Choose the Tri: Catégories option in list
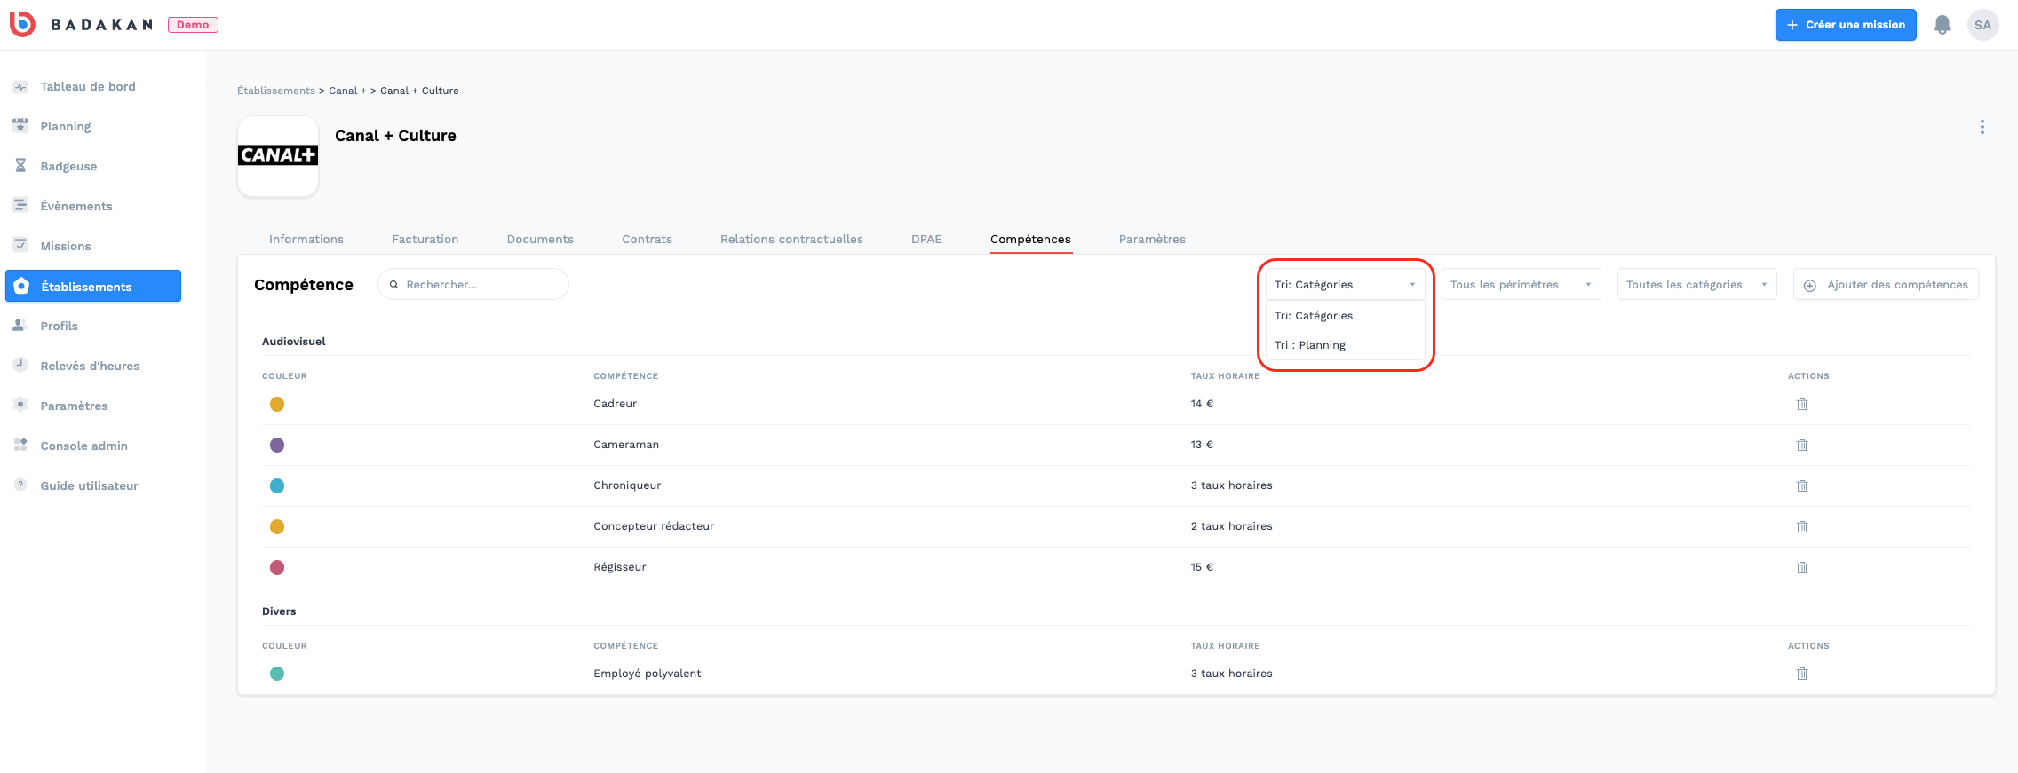 [x=1345, y=316]
